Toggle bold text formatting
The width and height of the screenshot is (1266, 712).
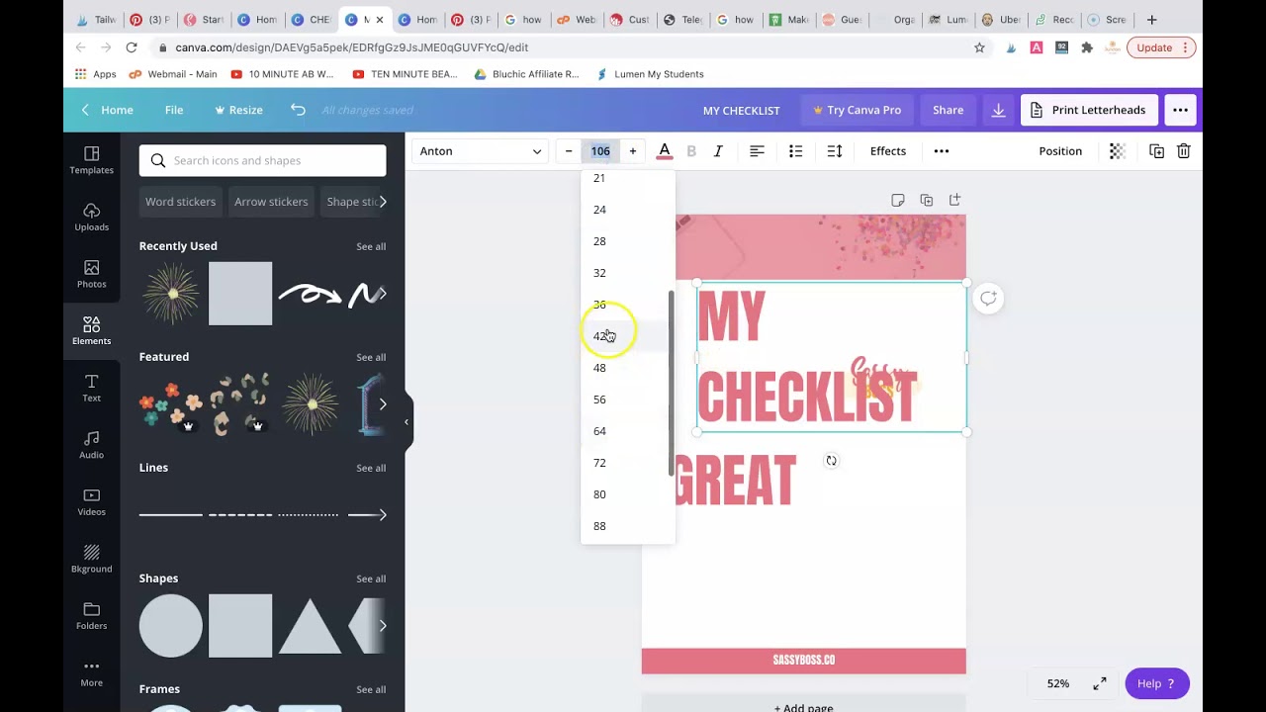(x=691, y=151)
